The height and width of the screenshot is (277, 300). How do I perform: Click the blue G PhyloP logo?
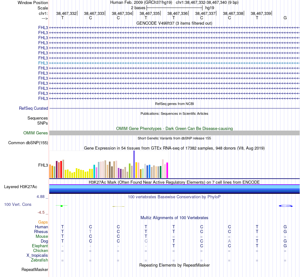click(x=285, y=206)
